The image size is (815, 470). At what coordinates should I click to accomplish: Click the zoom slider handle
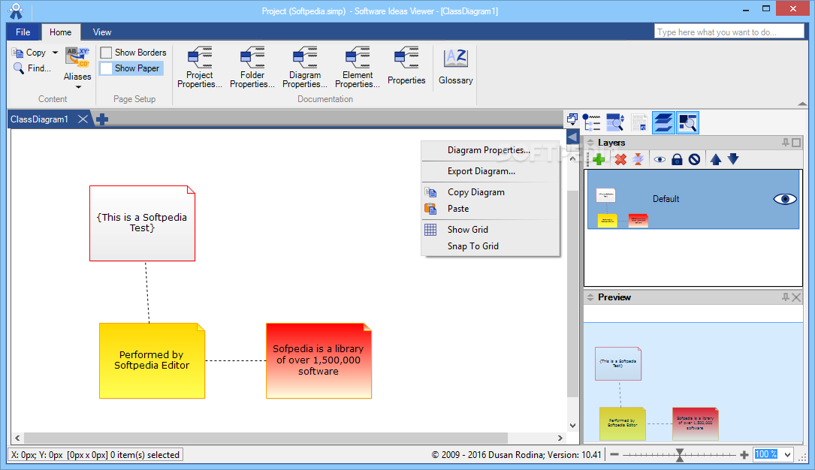tap(679, 455)
